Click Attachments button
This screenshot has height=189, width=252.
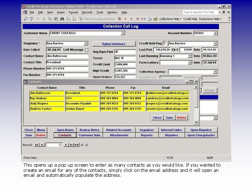(x=119, y=135)
